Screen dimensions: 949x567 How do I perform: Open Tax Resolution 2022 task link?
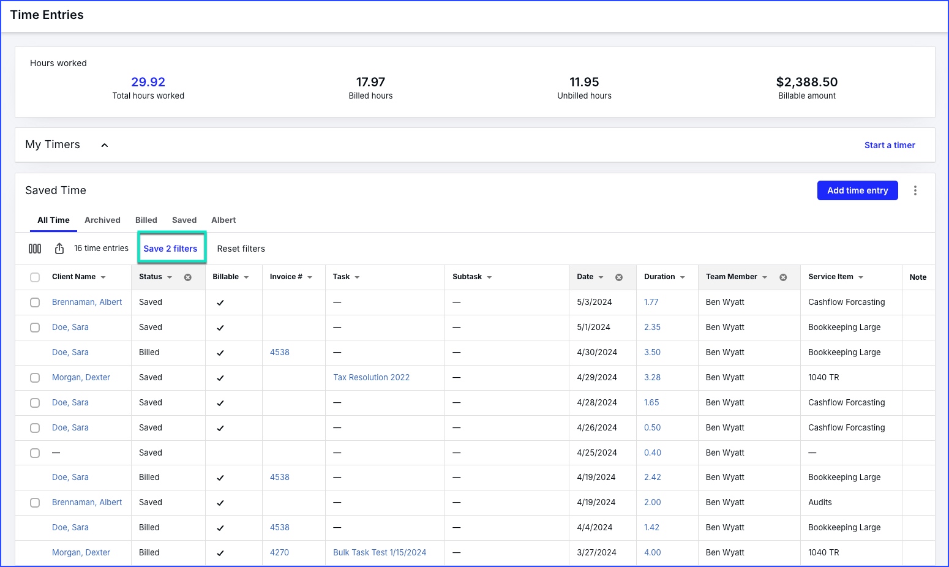(x=372, y=377)
